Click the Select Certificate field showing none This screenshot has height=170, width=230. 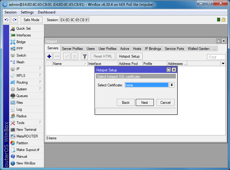147,85
